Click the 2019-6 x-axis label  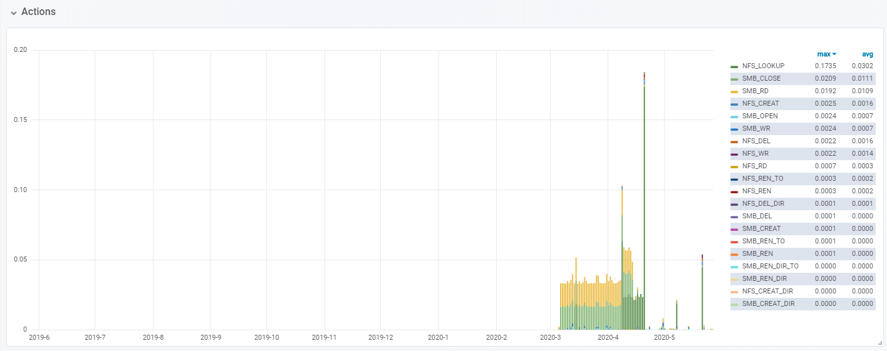point(39,337)
